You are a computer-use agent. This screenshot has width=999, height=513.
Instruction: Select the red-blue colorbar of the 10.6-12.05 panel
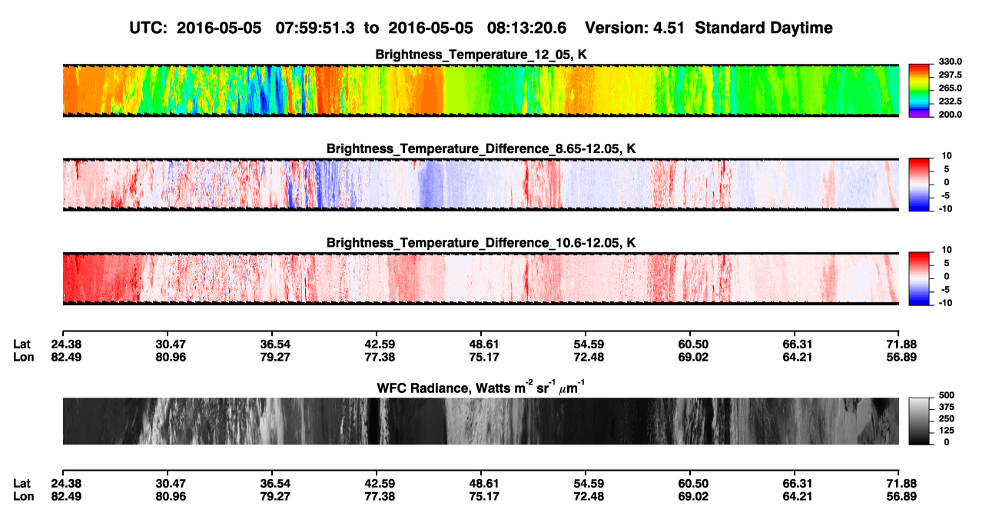tap(919, 278)
